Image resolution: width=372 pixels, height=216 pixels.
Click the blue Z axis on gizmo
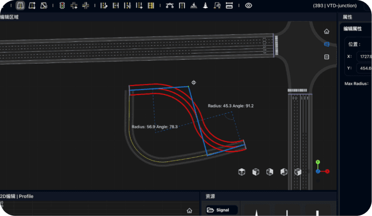(x=318, y=171)
